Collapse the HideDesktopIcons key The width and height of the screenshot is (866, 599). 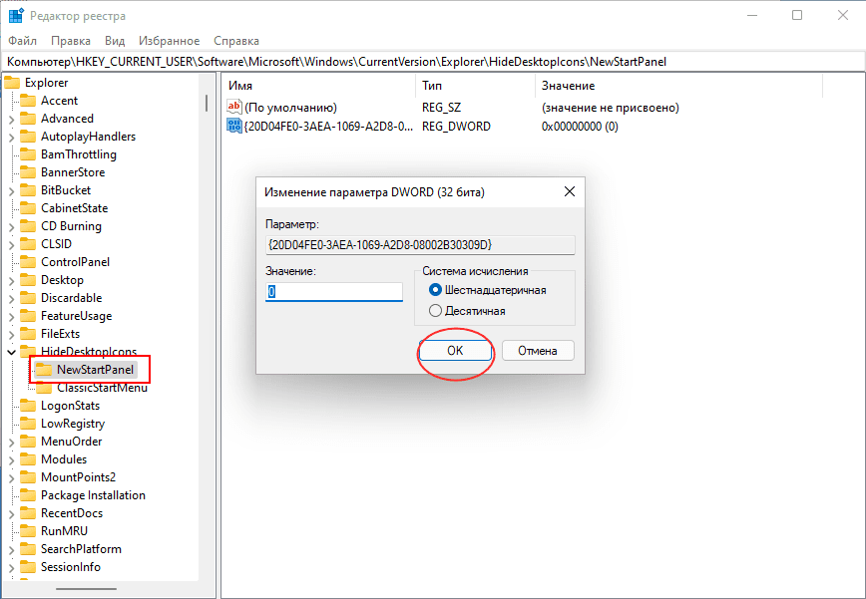click(12, 352)
